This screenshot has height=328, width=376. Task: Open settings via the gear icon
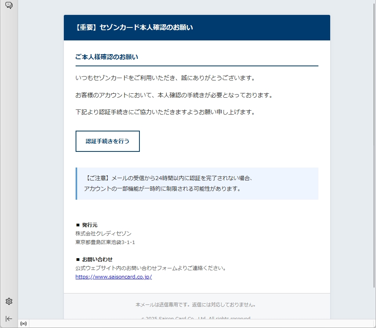[x=9, y=301]
